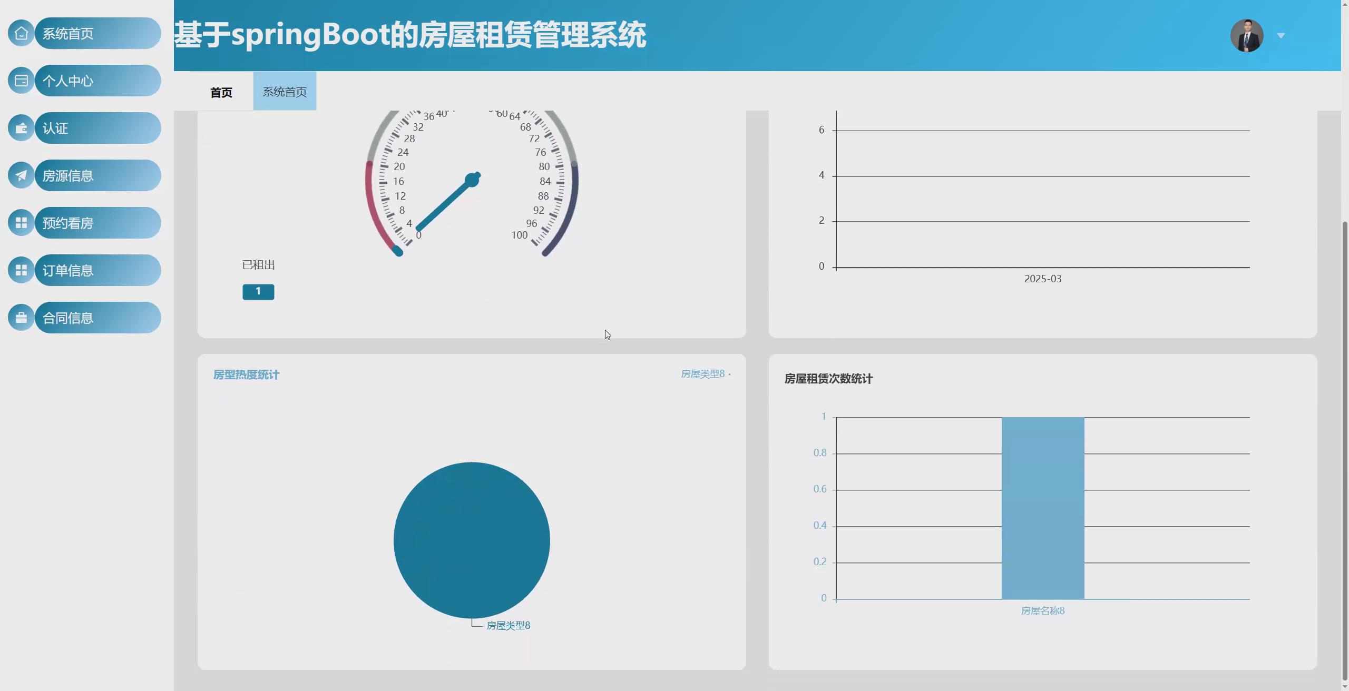Click bar chart y-axis label 0.8
The height and width of the screenshot is (691, 1349).
(x=820, y=452)
